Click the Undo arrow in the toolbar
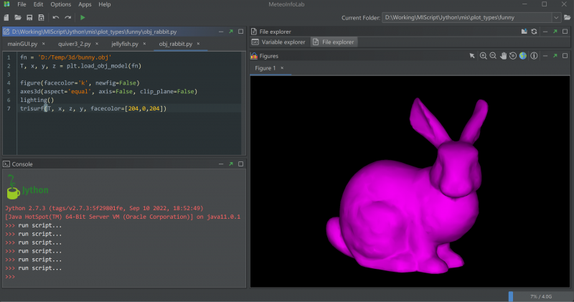The width and height of the screenshot is (574, 302). (x=56, y=16)
